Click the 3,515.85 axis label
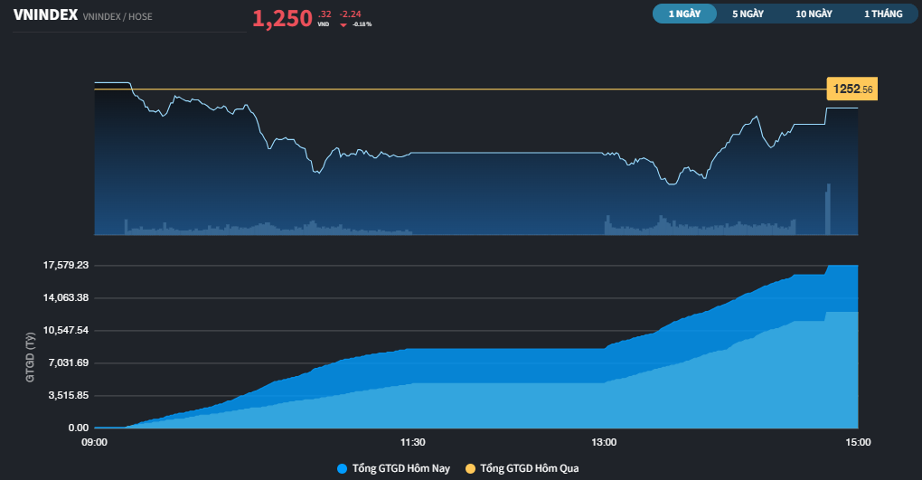 (68, 395)
